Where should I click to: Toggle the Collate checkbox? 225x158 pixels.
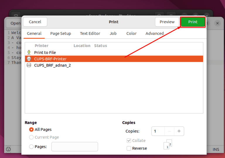click(129, 140)
